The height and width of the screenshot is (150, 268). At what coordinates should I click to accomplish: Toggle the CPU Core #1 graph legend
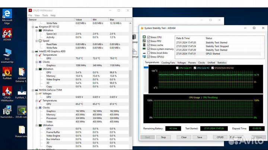point(178,68)
